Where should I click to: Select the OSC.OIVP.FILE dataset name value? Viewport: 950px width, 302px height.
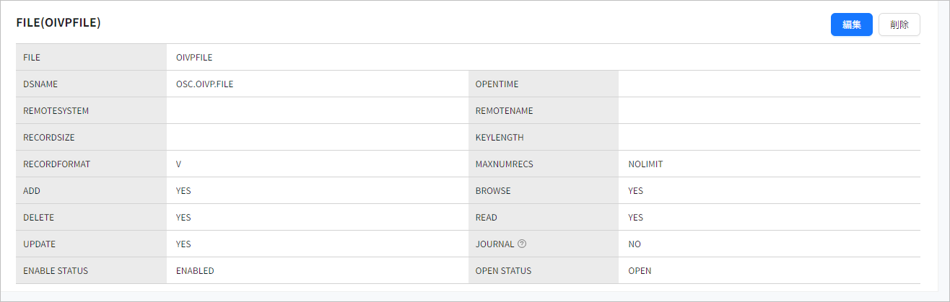coord(204,84)
